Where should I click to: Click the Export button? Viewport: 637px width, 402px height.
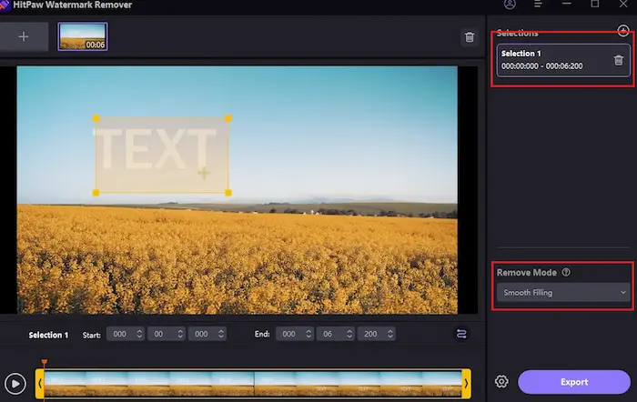pyautogui.click(x=573, y=382)
